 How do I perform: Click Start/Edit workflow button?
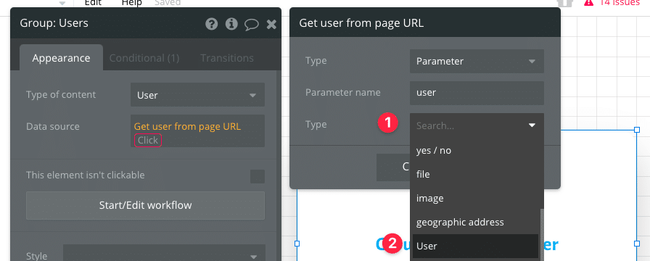coord(146,205)
